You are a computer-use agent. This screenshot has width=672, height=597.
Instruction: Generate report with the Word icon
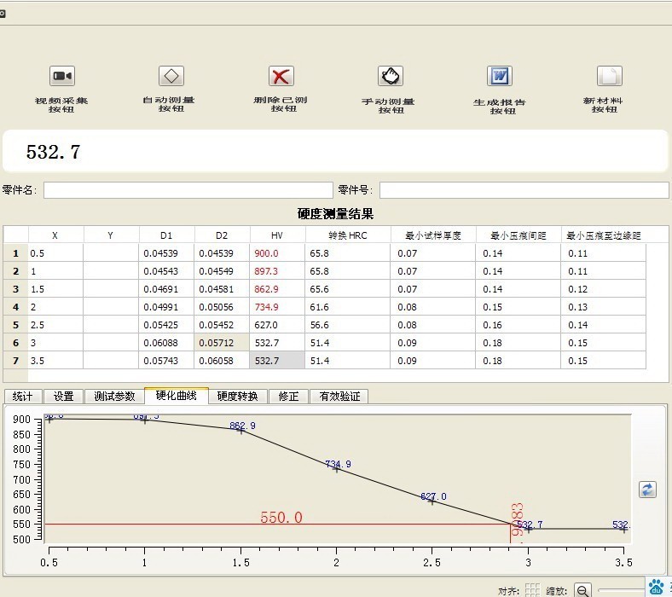[499, 77]
